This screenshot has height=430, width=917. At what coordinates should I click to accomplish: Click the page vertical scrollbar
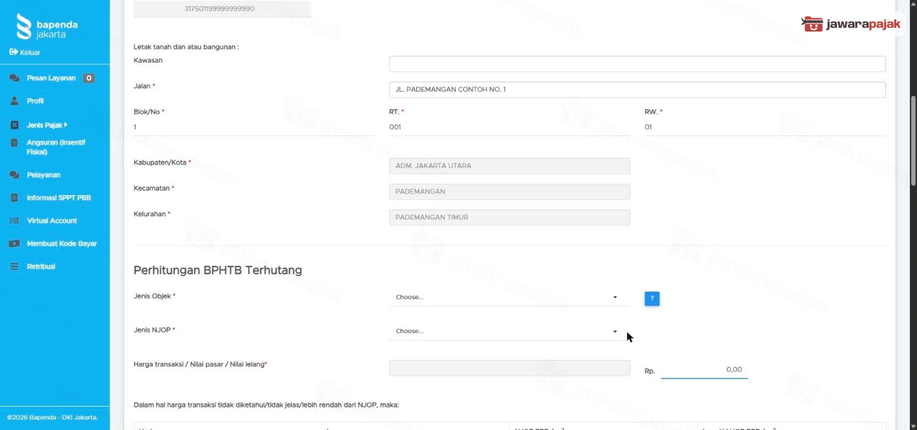[x=913, y=140]
